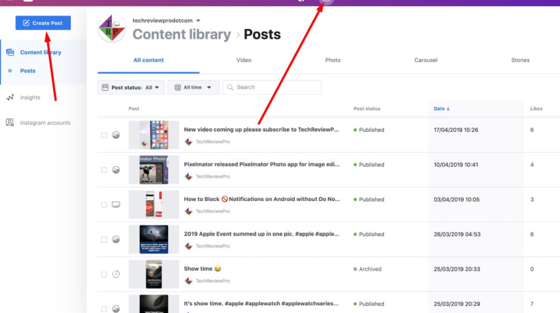The height and width of the screenshot is (313, 560).
Task: Click video type icon on 'How to Block' row
Action: pyautogui.click(x=116, y=205)
